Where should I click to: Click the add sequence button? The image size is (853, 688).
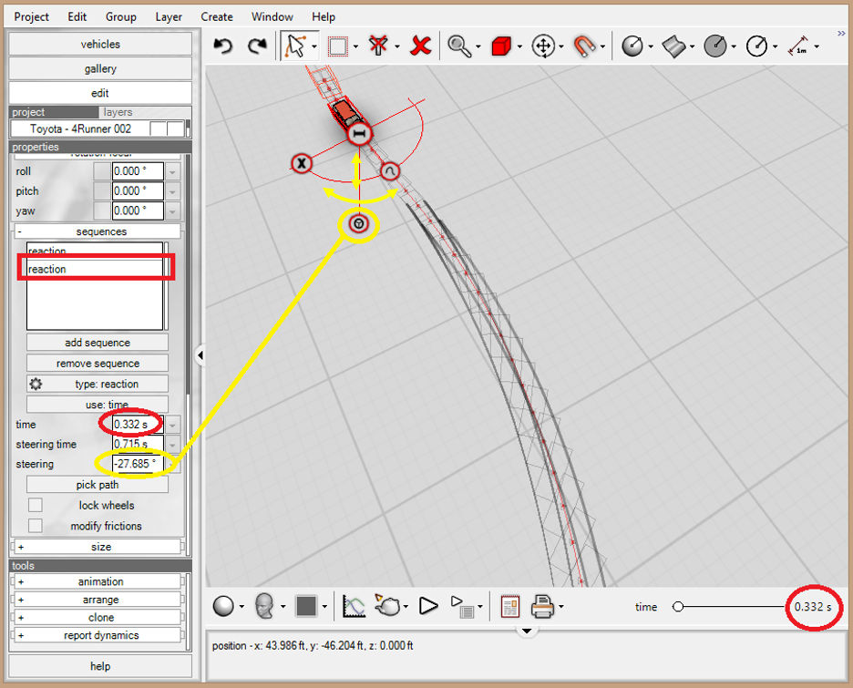[x=98, y=343]
